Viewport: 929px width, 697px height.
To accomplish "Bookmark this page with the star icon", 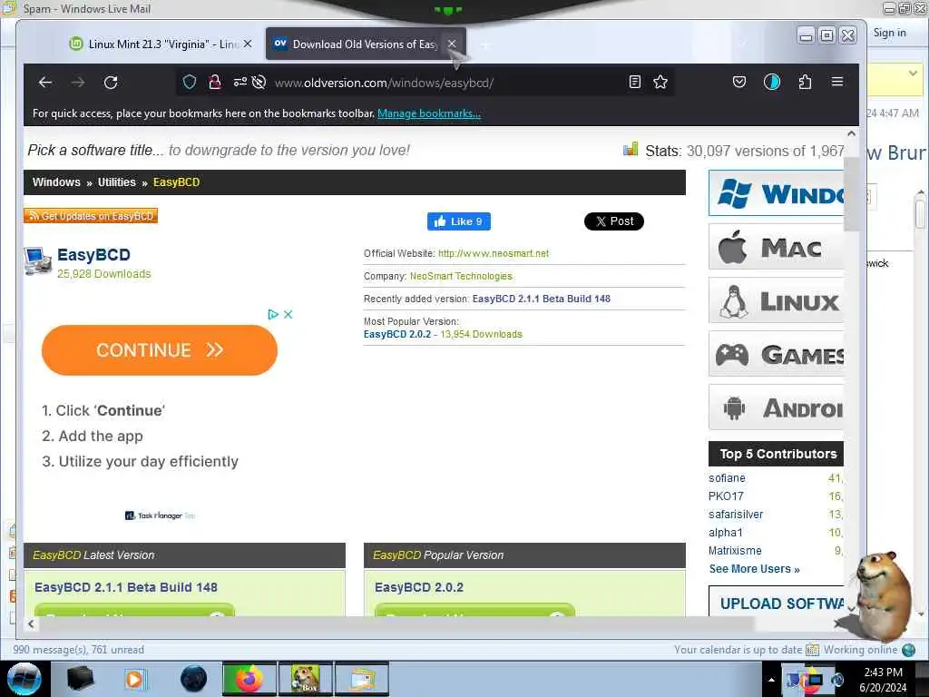I will coord(660,82).
